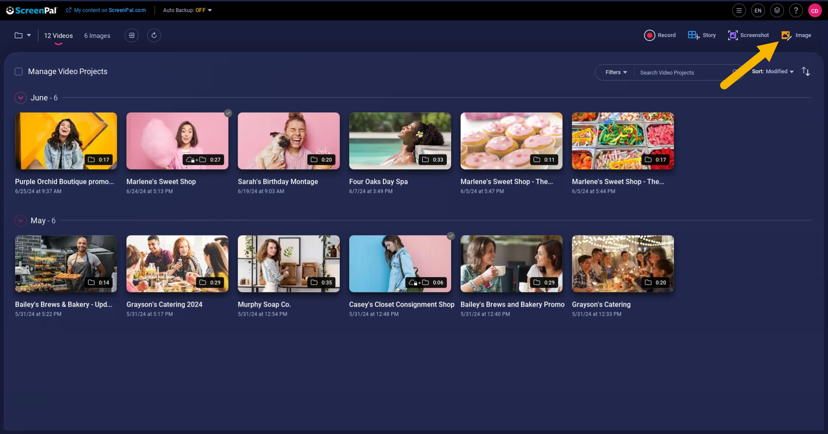828x434 pixels.
Task: Check the Manage Video Projects checkbox
Action: tap(19, 71)
